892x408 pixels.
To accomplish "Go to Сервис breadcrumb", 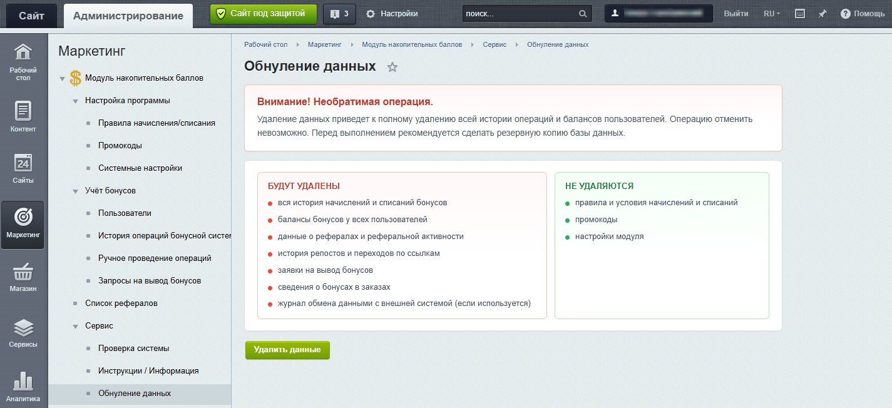I will point(495,44).
